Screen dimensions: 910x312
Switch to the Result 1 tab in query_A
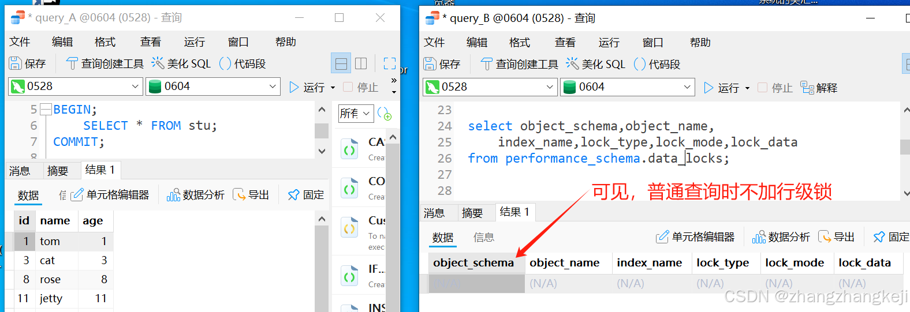coord(100,170)
